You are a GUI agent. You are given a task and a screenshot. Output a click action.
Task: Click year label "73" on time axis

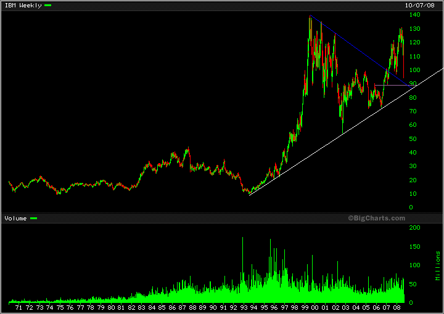pos(39,307)
